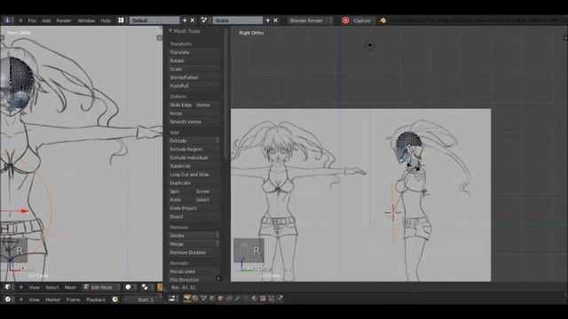This screenshot has height=319, width=568.
Task: Open viewport shading selector
Action: click(x=130, y=287)
